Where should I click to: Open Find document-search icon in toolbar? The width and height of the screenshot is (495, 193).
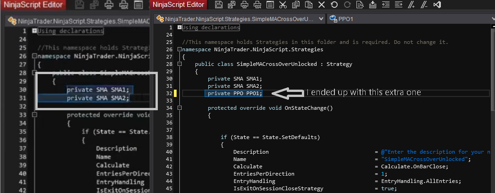coord(360,5)
